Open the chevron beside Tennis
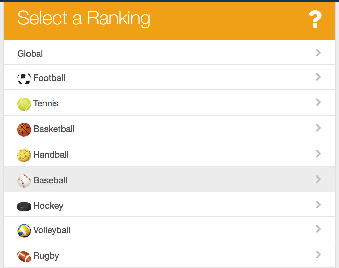Viewport: 339px width, 268px height. point(318,102)
